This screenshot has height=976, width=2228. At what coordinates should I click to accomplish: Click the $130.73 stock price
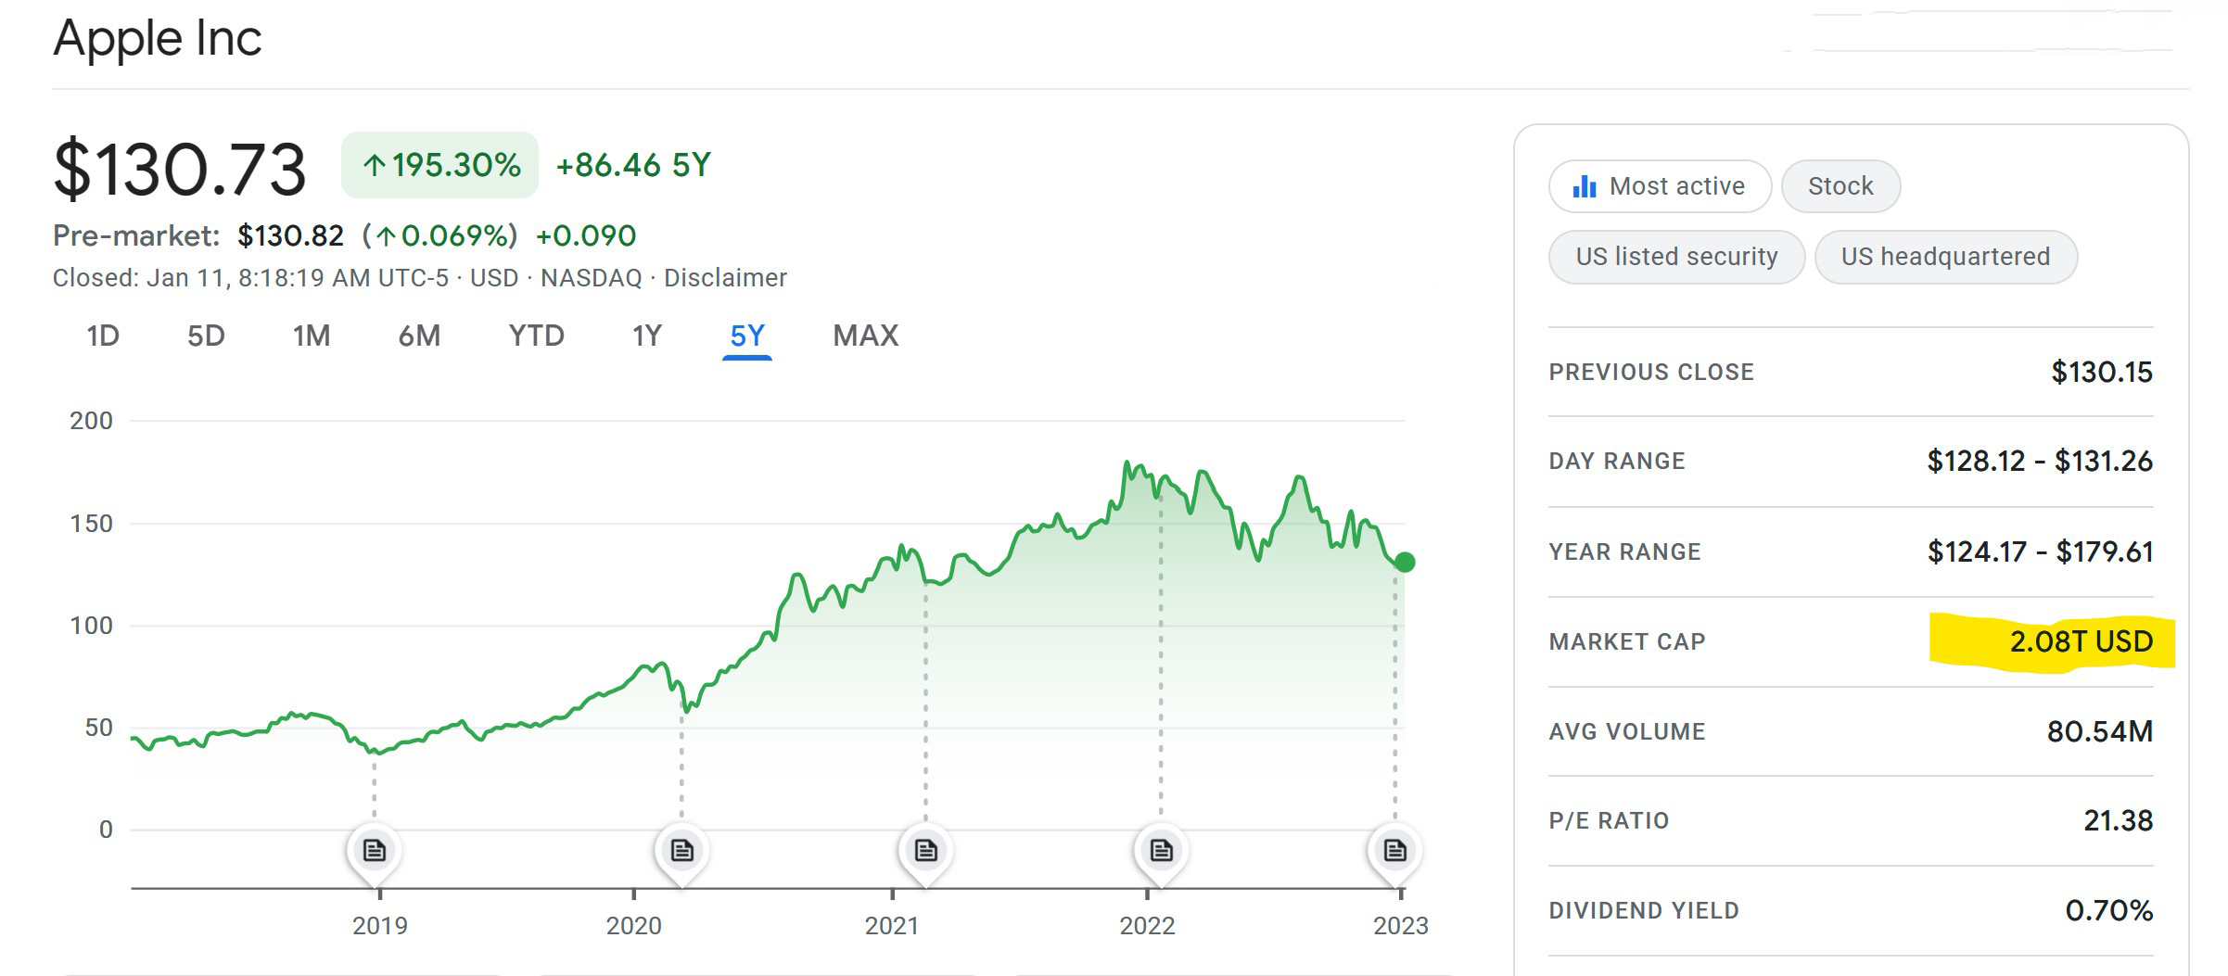point(180,170)
